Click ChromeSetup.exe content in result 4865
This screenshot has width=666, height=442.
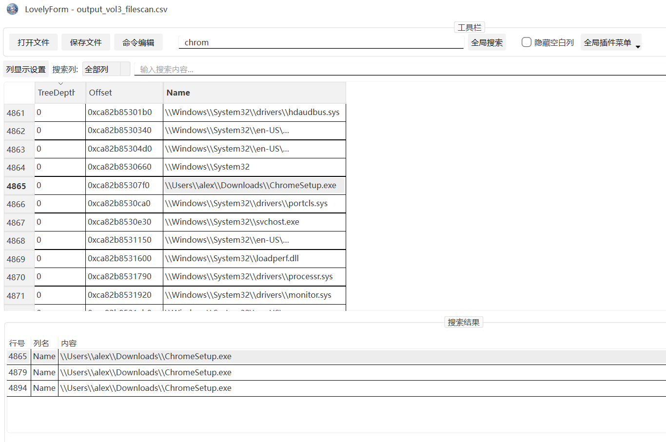pyautogui.click(x=146, y=356)
